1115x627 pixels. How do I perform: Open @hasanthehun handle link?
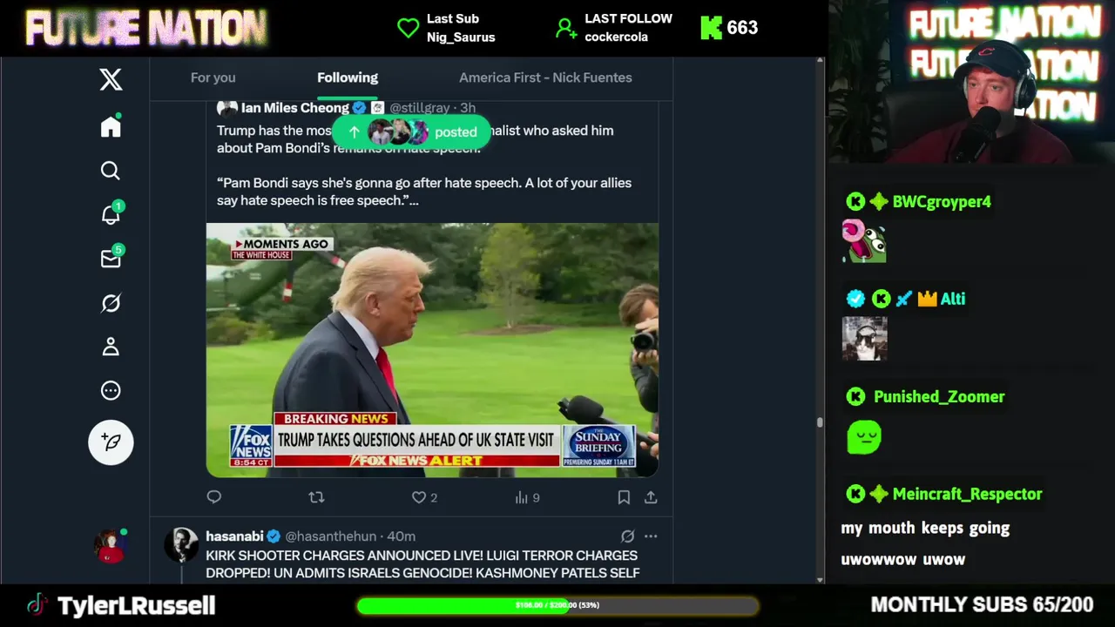(331, 536)
